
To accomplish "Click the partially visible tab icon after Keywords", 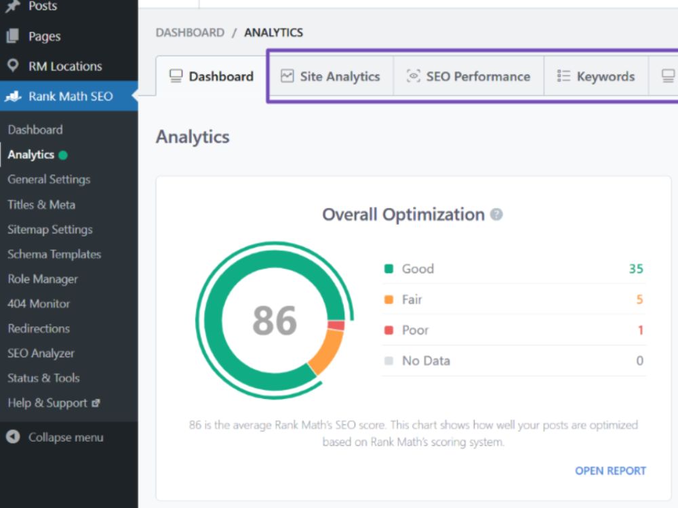I will [x=669, y=76].
